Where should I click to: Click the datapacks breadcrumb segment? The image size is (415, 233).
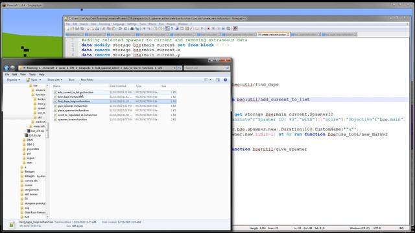(x=85, y=68)
